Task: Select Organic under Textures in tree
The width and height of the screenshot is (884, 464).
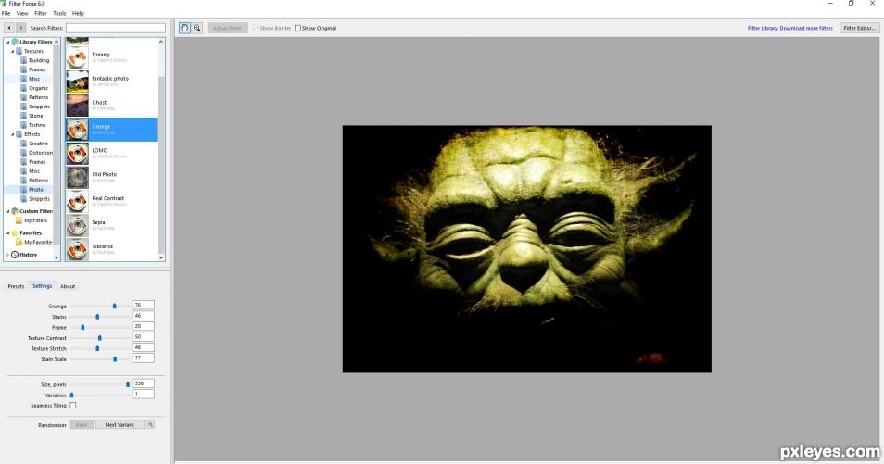Action: [38, 88]
